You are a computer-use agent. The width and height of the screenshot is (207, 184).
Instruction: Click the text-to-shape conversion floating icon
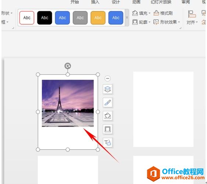pos(108,143)
